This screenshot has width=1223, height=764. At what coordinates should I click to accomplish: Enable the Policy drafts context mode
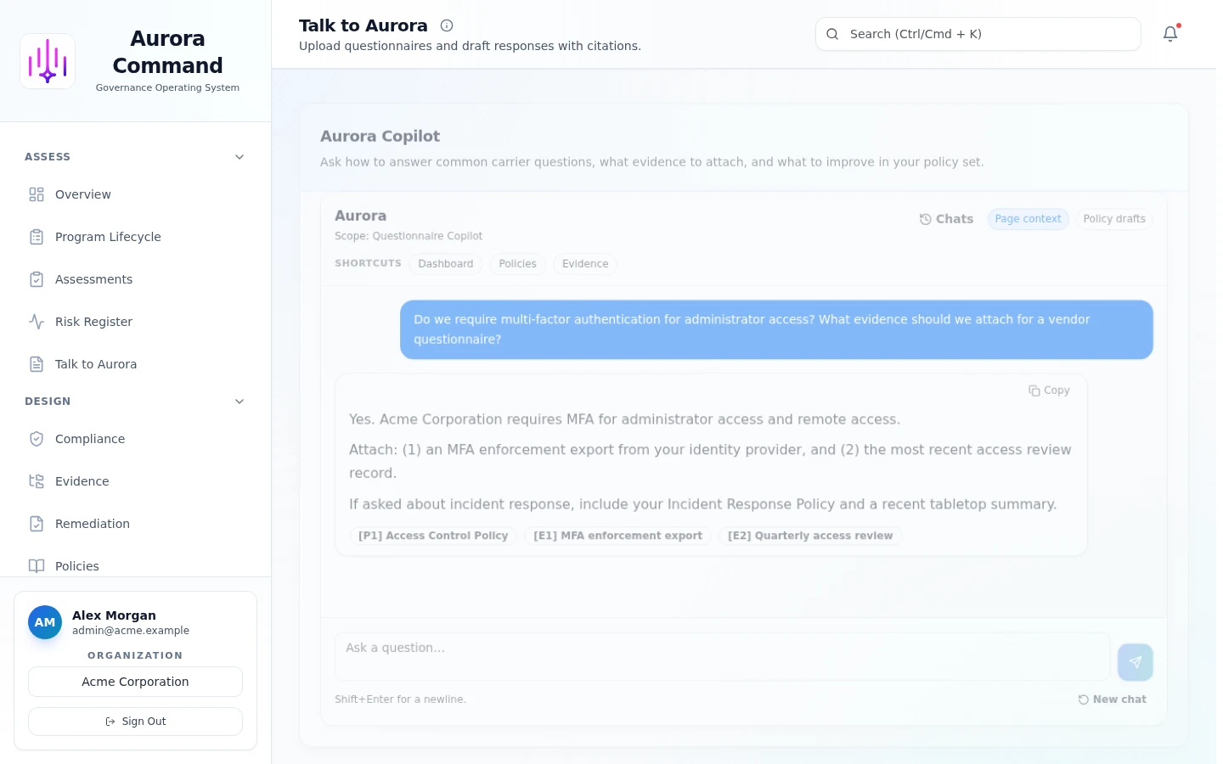click(1114, 219)
